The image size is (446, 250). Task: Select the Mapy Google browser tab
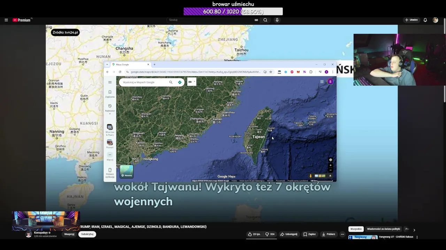pyautogui.click(x=131, y=65)
